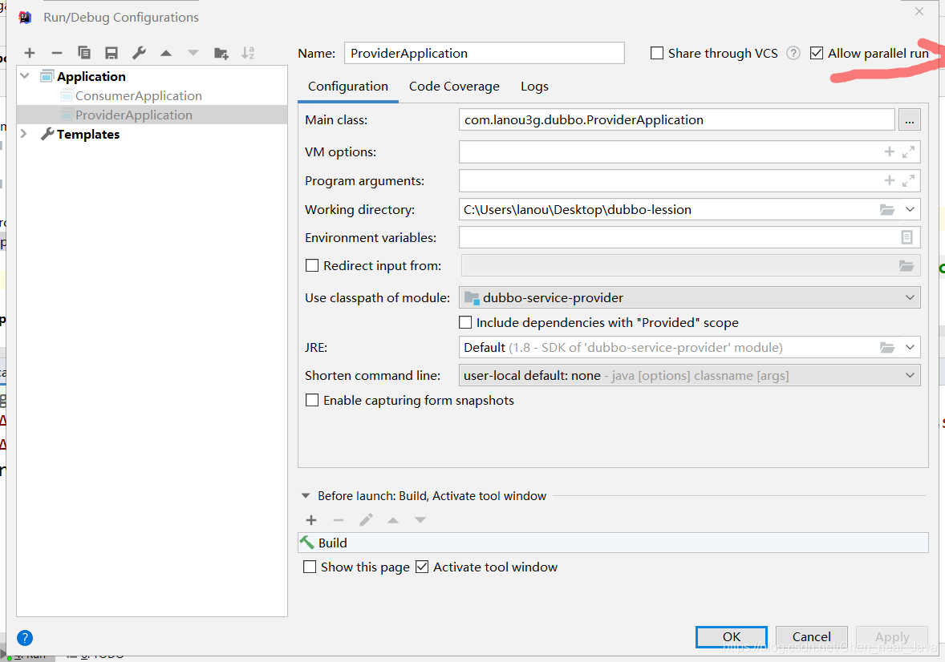Open the Use classpath of module dropdown
Viewport: 945px width, 662px height.
click(689, 297)
